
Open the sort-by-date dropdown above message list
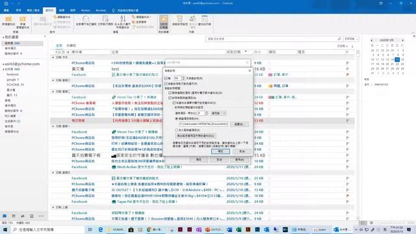(x=343, y=46)
